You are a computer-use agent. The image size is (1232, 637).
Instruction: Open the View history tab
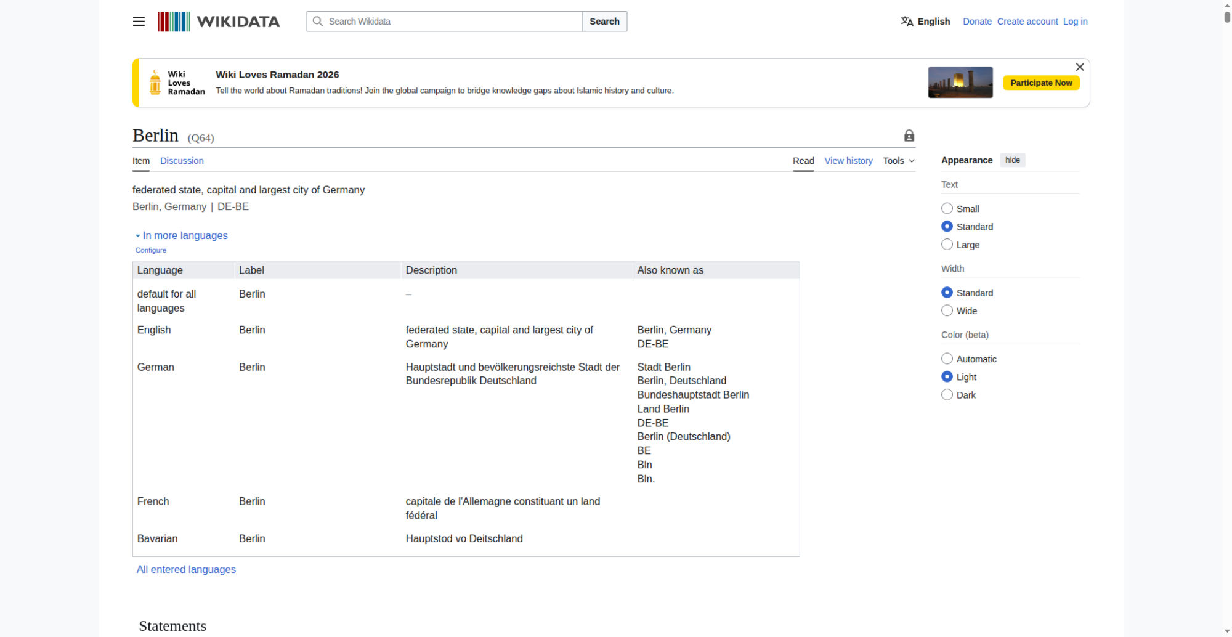coord(848,161)
